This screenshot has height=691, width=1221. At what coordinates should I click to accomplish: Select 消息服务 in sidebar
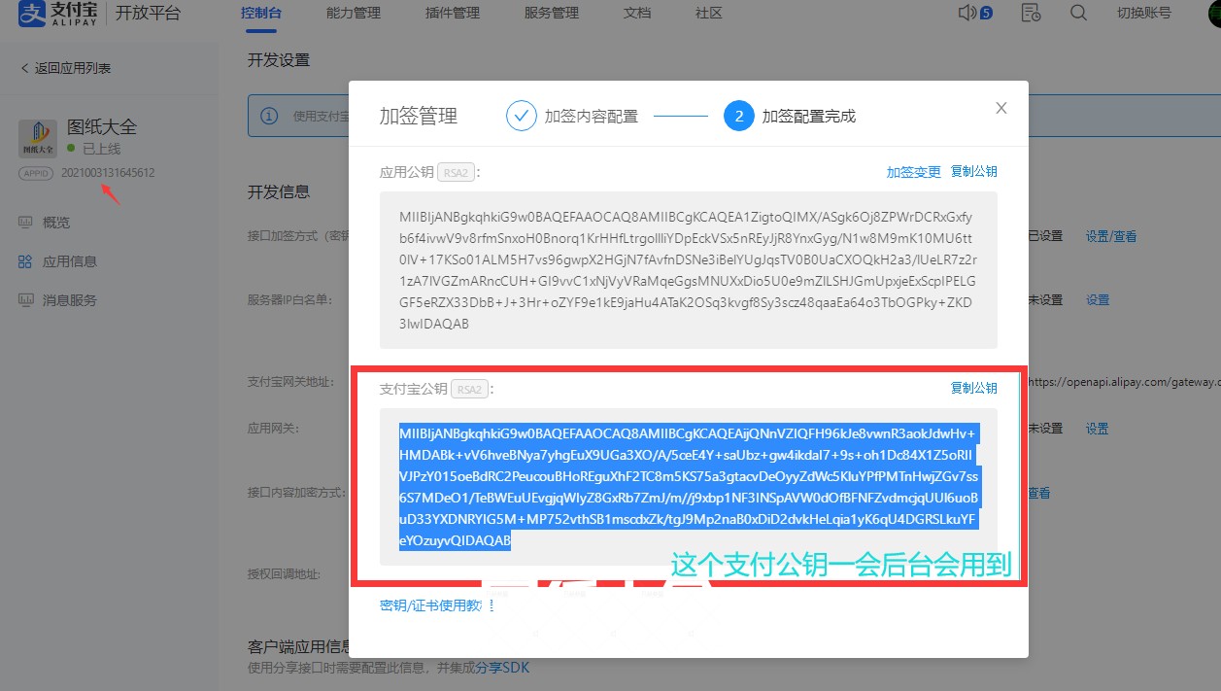point(70,300)
